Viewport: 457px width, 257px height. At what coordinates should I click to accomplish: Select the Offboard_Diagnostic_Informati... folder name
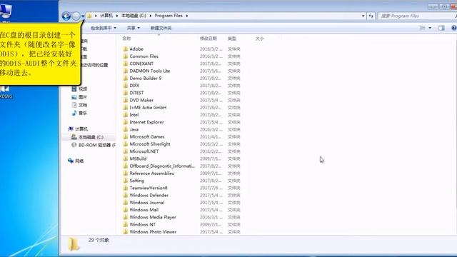[x=162, y=166]
